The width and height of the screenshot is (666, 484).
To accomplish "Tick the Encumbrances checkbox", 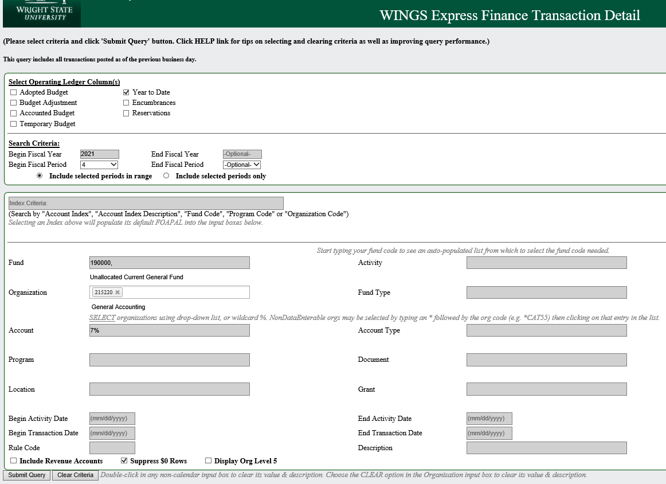I will [126, 103].
